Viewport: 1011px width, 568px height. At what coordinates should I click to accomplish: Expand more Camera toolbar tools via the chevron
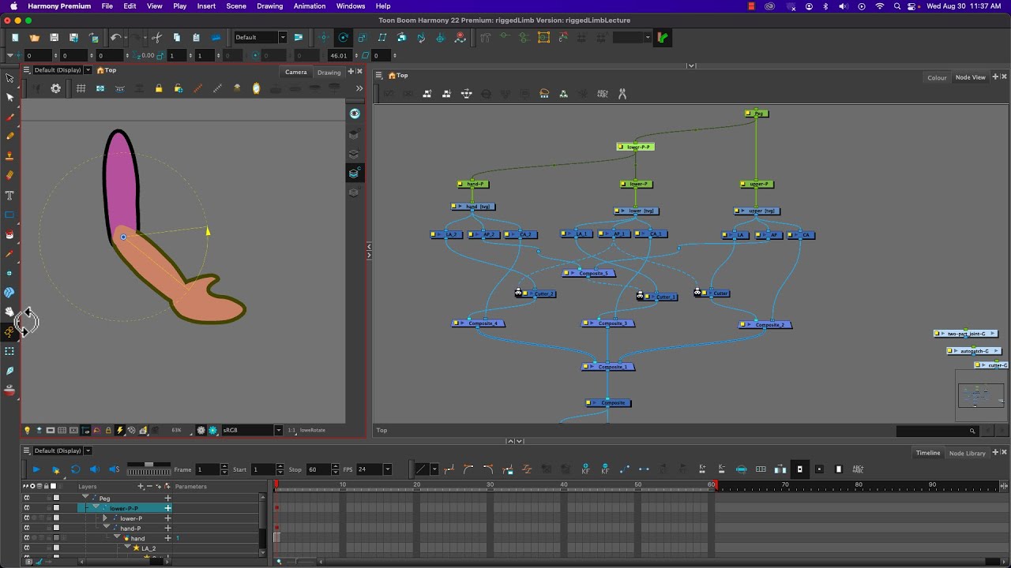[359, 88]
